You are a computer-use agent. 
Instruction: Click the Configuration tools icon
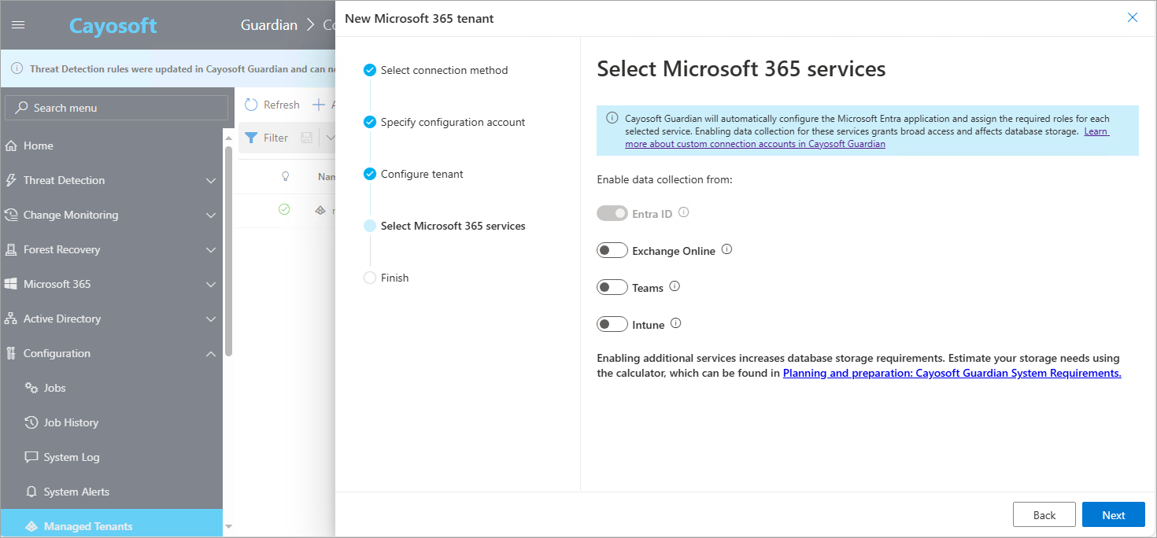(11, 353)
